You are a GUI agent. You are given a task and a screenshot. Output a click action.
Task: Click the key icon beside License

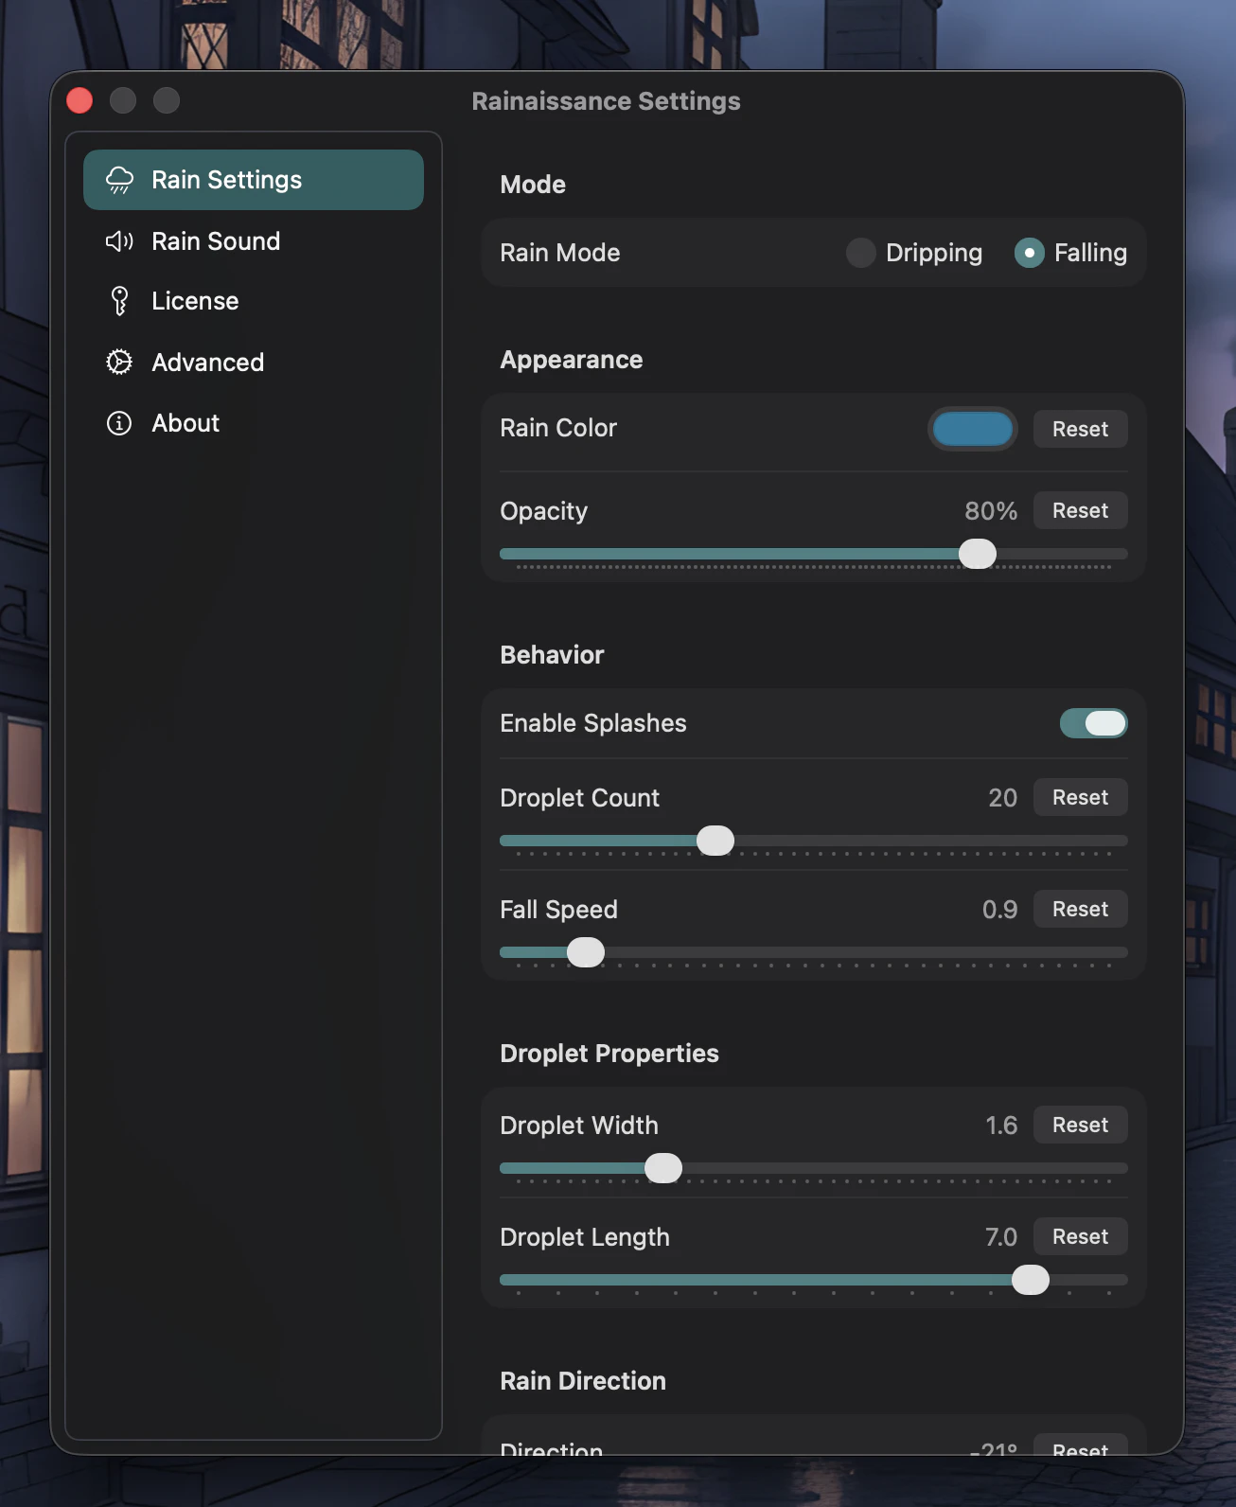(x=119, y=301)
